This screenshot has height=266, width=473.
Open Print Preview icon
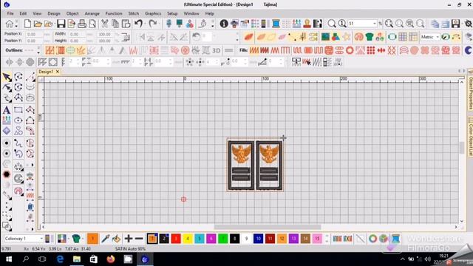pyautogui.click(x=92, y=24)
